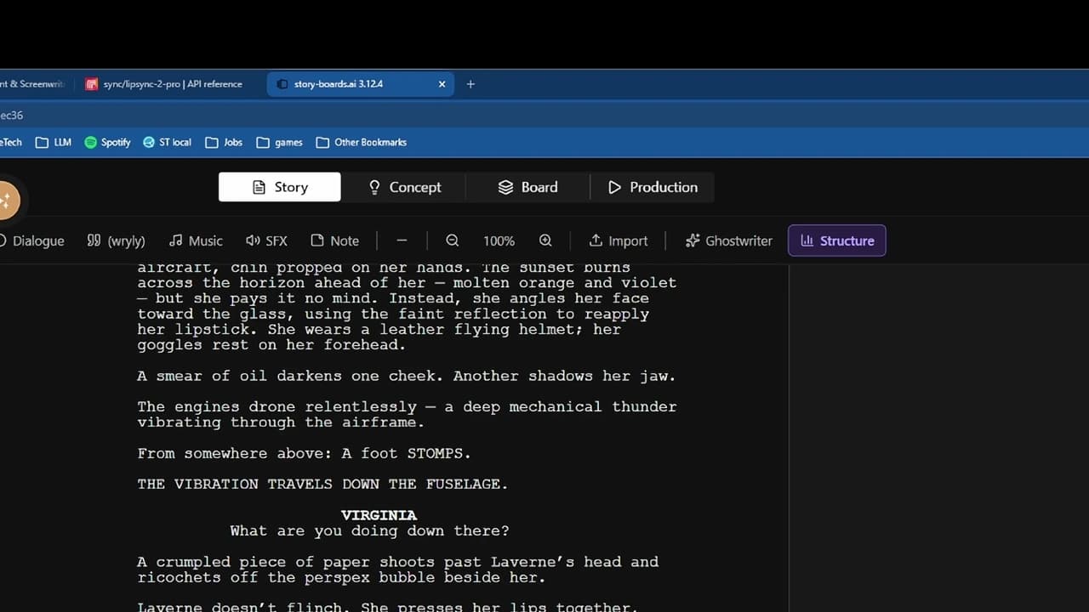This screenshot has width=1089, height=612.
Task: Expand the Other Bookmarks folder
Action: pos(361,142)
